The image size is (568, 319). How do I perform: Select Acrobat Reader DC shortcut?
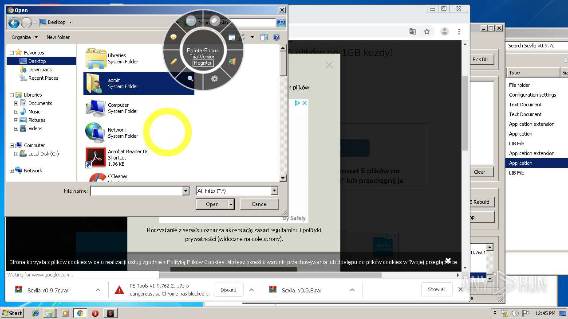point(139,158)
